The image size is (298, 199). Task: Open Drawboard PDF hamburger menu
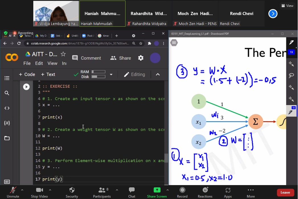(174, 43)
